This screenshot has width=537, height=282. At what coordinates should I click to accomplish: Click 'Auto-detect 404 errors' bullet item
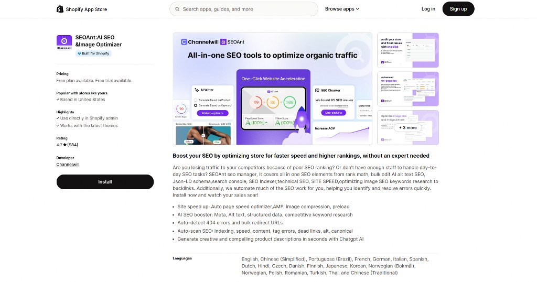click(x=230, y=223)
